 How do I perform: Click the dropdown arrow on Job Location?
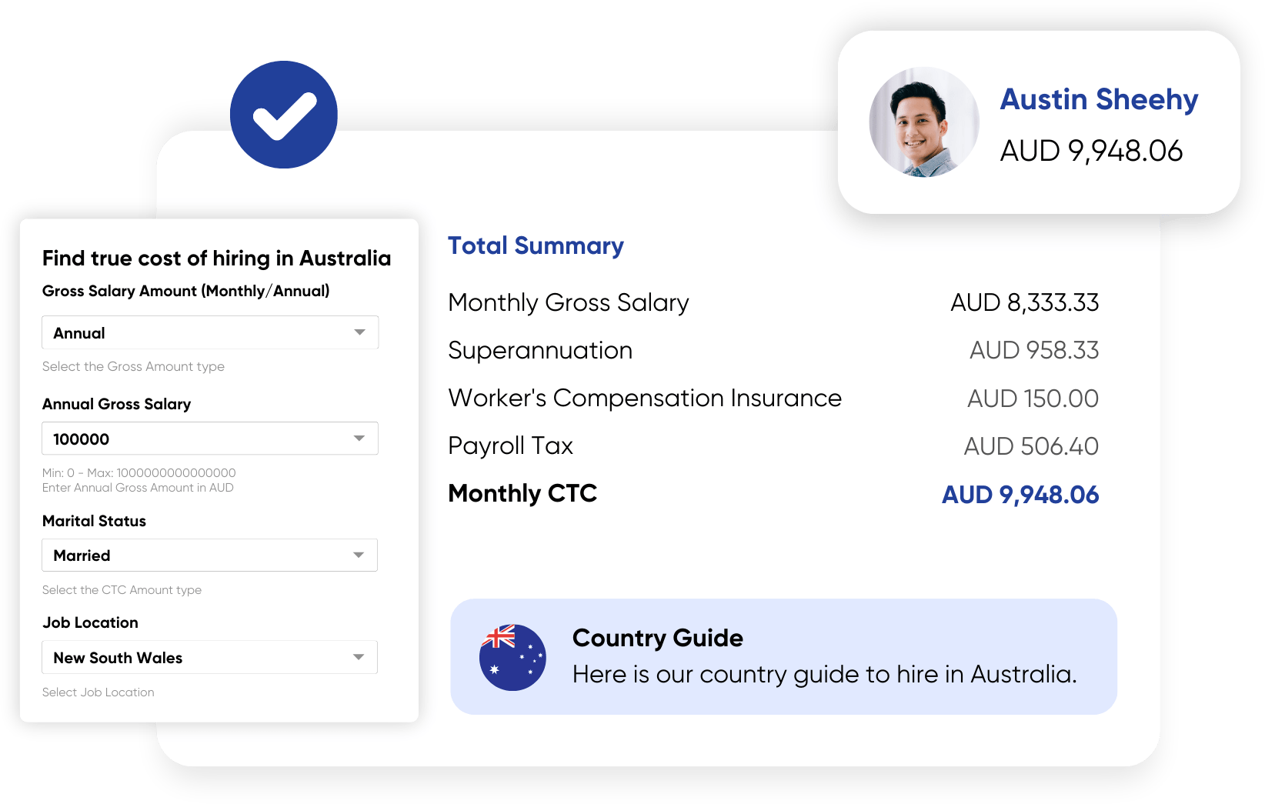coord(359,657)
